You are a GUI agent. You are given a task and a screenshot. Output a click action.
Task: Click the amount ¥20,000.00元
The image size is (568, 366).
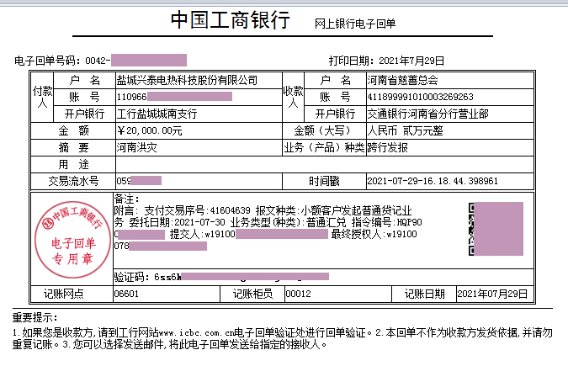click(x=149, y=130)
